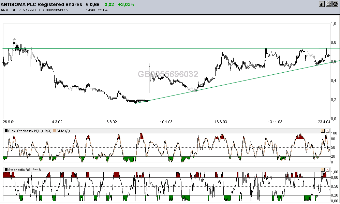
Task: Click the 1,0 price axis label
Action: point(334,24)
